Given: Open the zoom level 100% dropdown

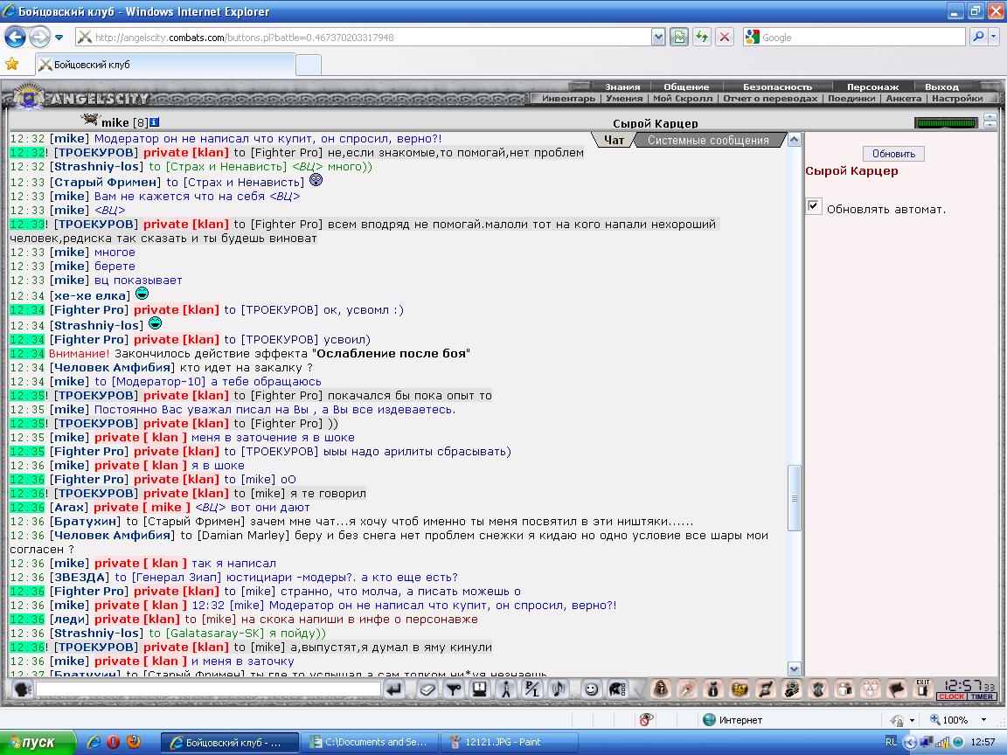Looking at the screenshot, I should click(x=983, y=720).
